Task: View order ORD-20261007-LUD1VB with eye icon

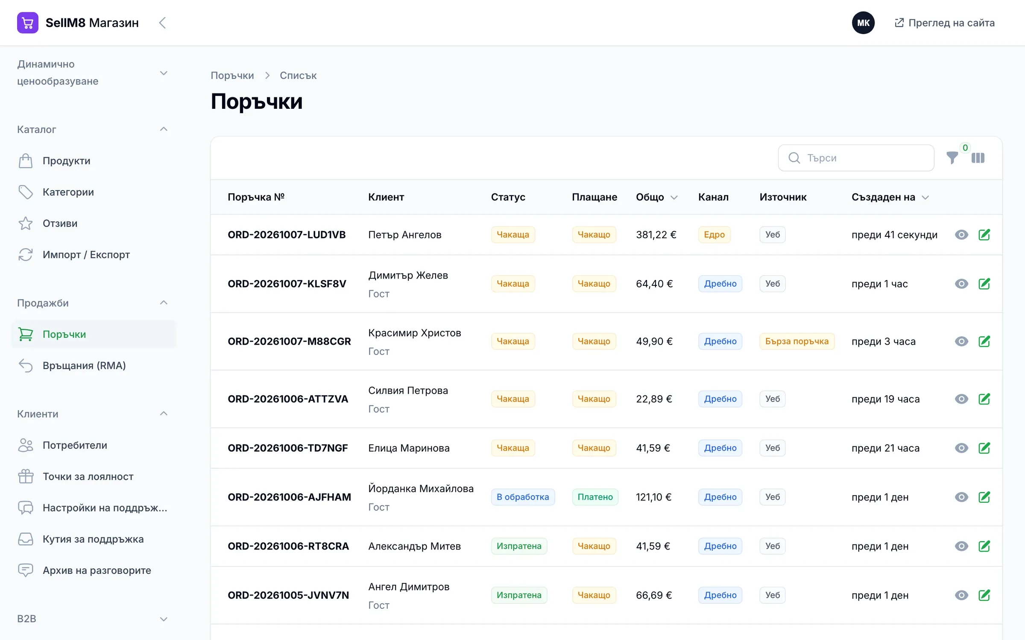Action: tap(961, 235)
